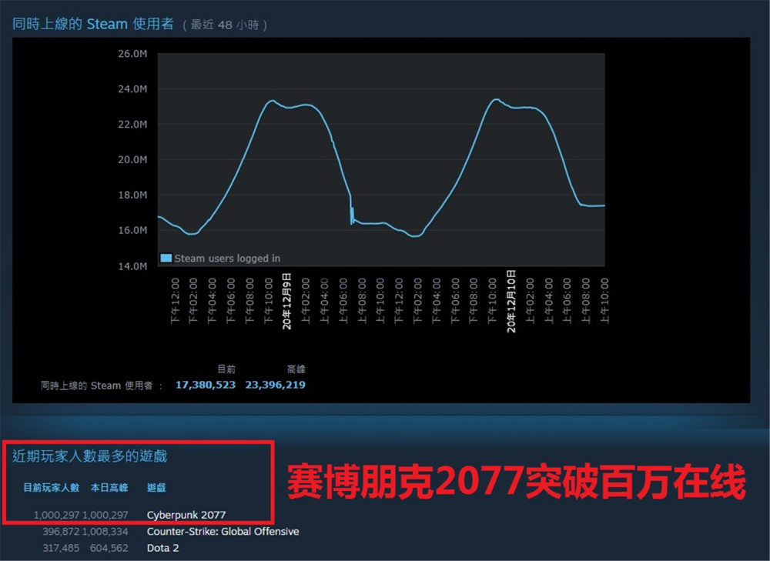This screenshot has width=770, height=561.
Task: Click the peak users value 23,396,219
Action: [x=275, y=385]
